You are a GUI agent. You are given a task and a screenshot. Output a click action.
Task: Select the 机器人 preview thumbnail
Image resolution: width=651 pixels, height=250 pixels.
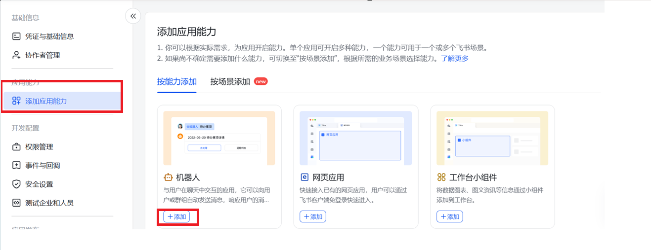219,138
